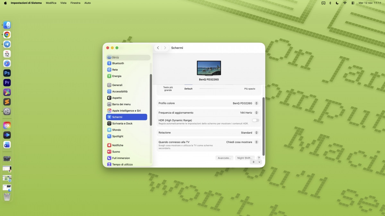Open Accessibilità settings in sidebar
385x216 pixels.
120,92
